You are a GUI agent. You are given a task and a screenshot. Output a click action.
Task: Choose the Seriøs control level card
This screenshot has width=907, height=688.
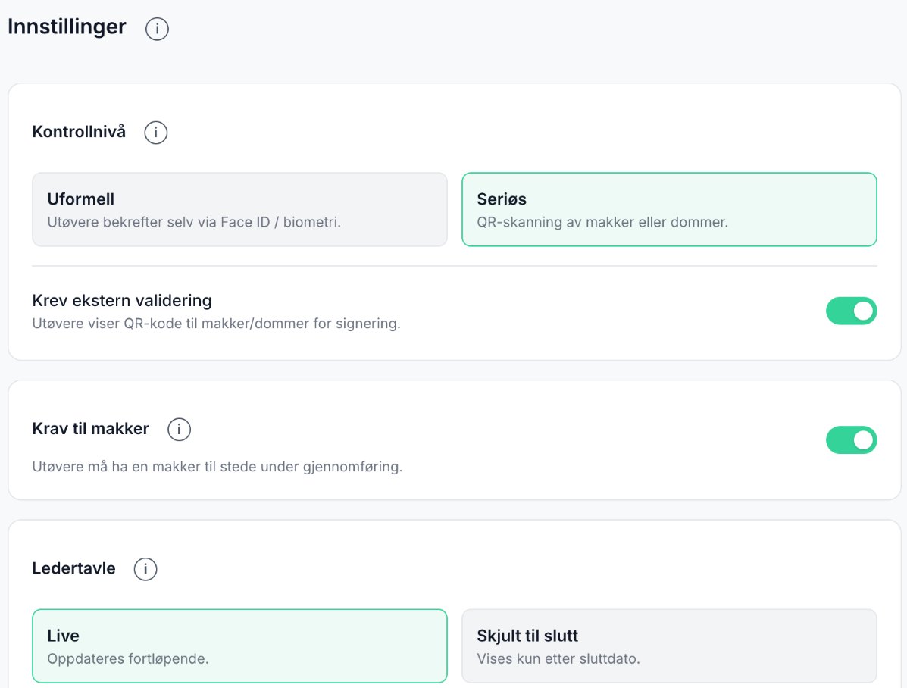click(x=669, y=209)
